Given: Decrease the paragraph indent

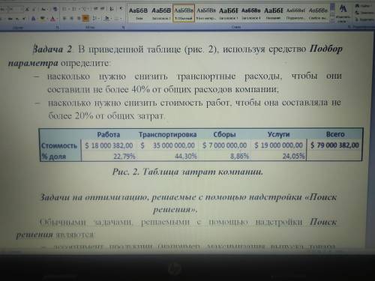Looking at the screenshot, I should (x=95, y=8).
